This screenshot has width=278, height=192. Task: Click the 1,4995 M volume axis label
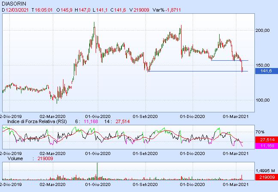(265, 171)
